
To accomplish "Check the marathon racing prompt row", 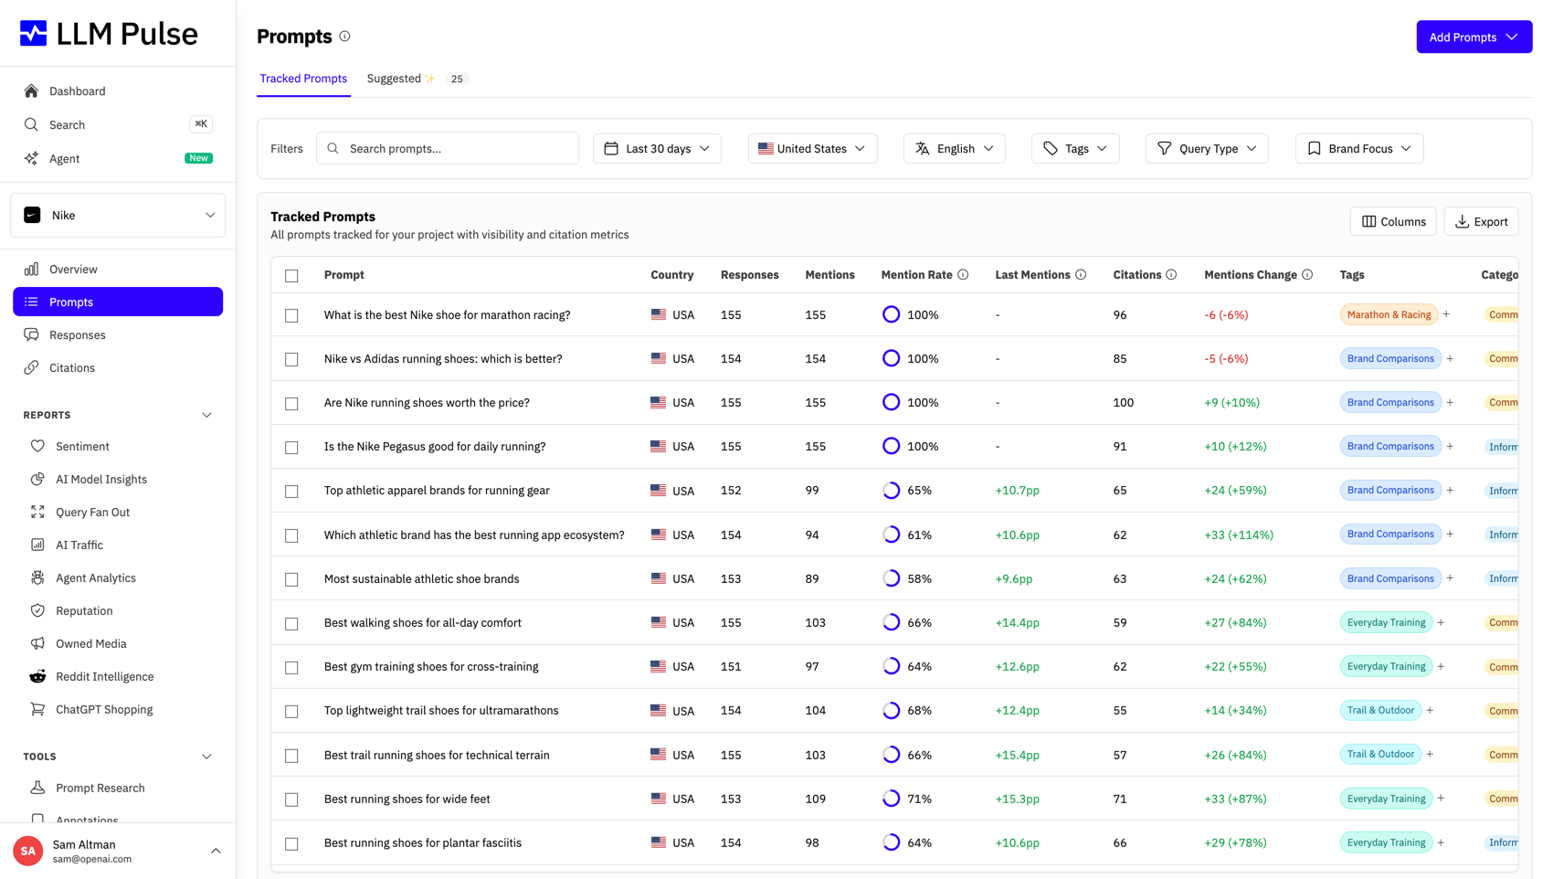I will pos(291,315).
